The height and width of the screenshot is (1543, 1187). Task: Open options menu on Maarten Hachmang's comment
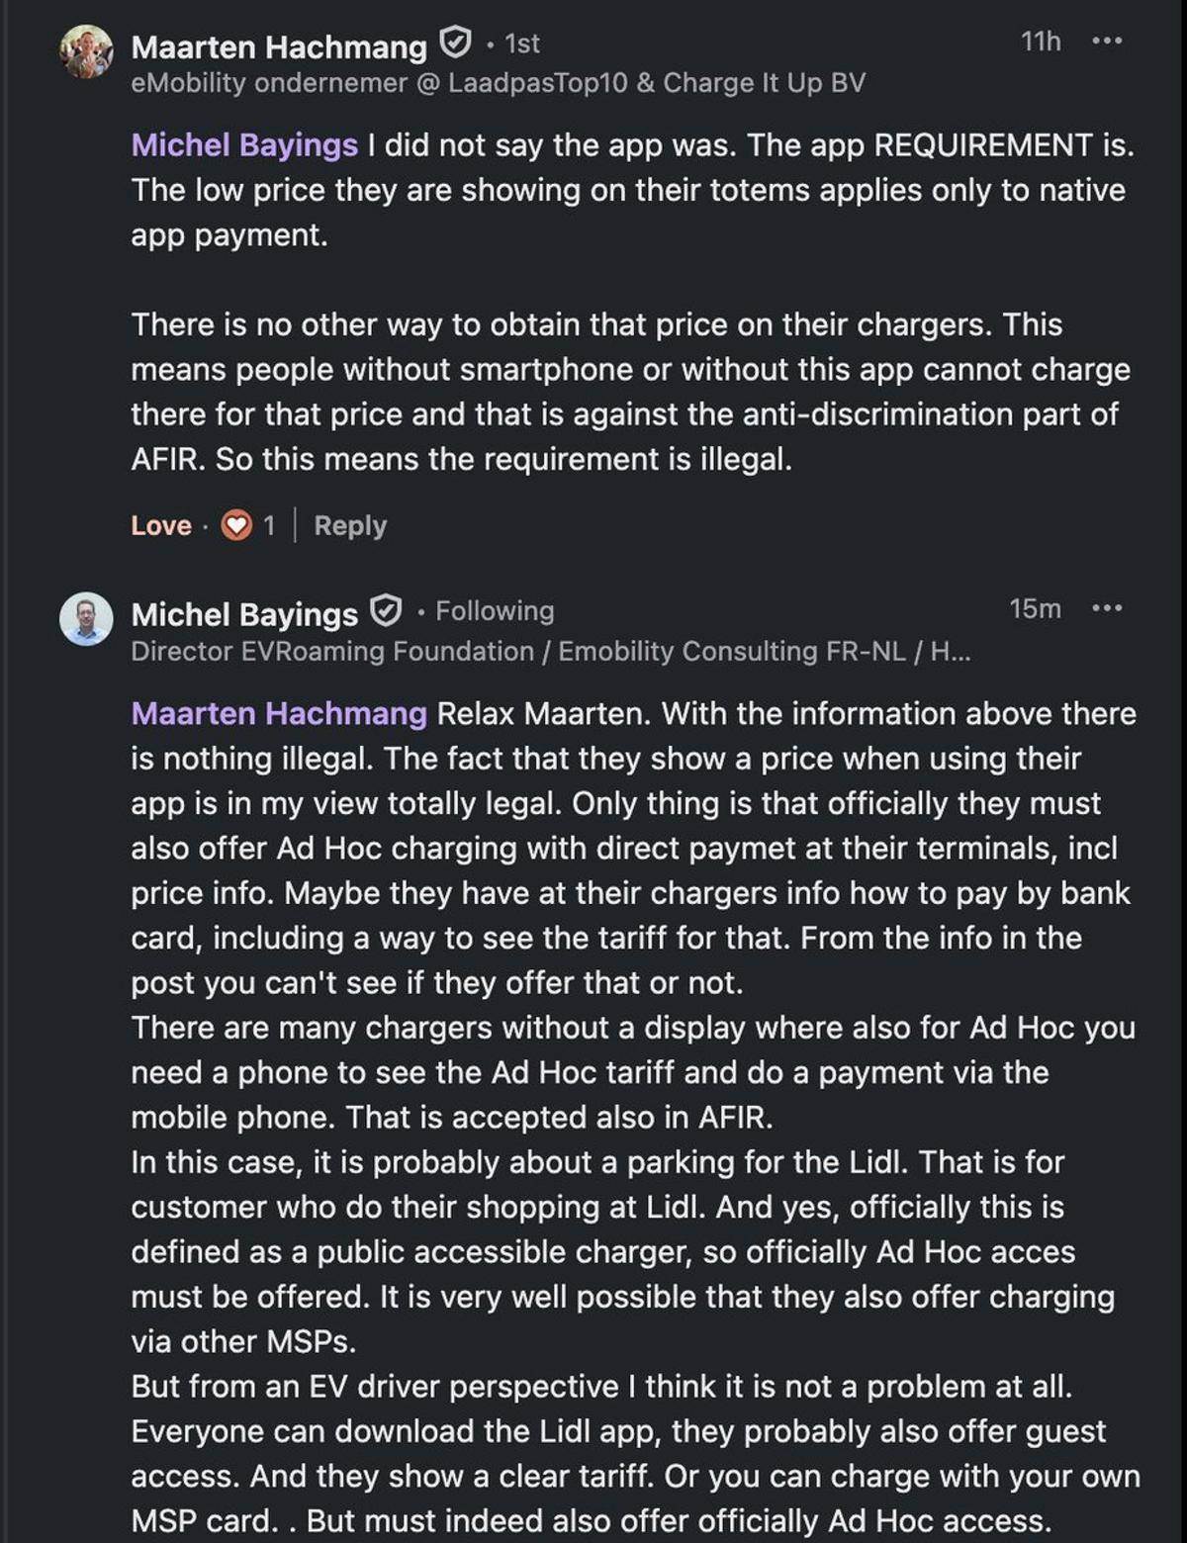pyautogui.click(x=1106, y=42)
